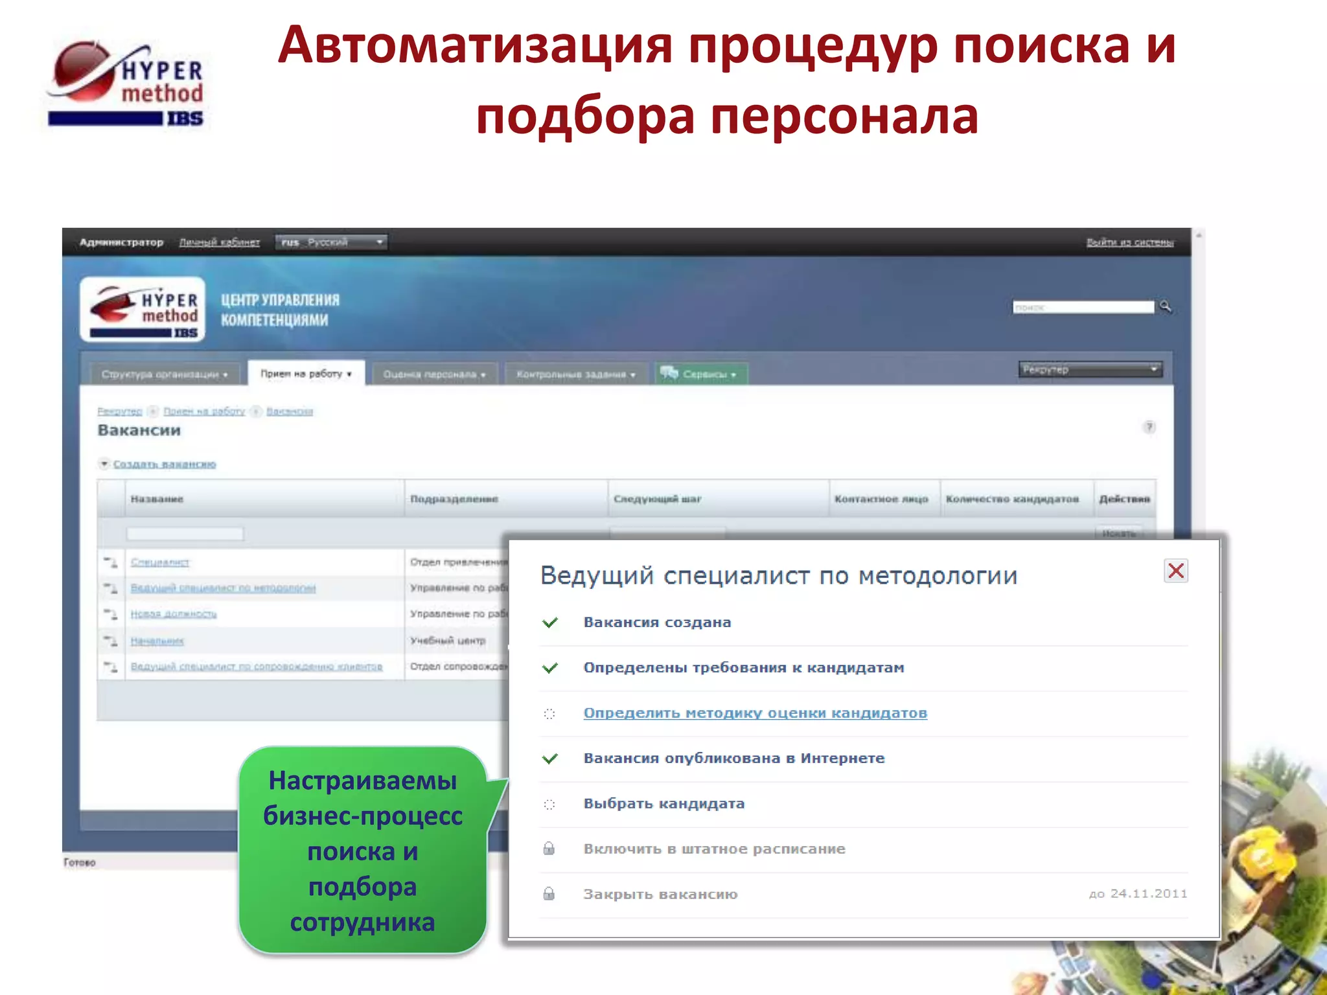Open the help question mark icon
Viewport: 1327px width, 995px height.
point(1149,426)
